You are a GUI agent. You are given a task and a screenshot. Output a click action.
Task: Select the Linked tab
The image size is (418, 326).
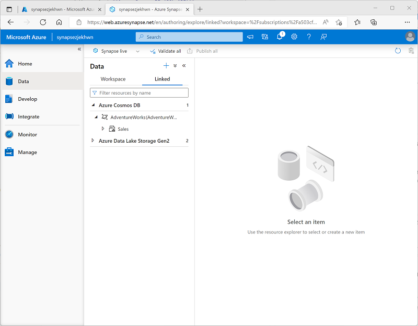tap(162, 79)
